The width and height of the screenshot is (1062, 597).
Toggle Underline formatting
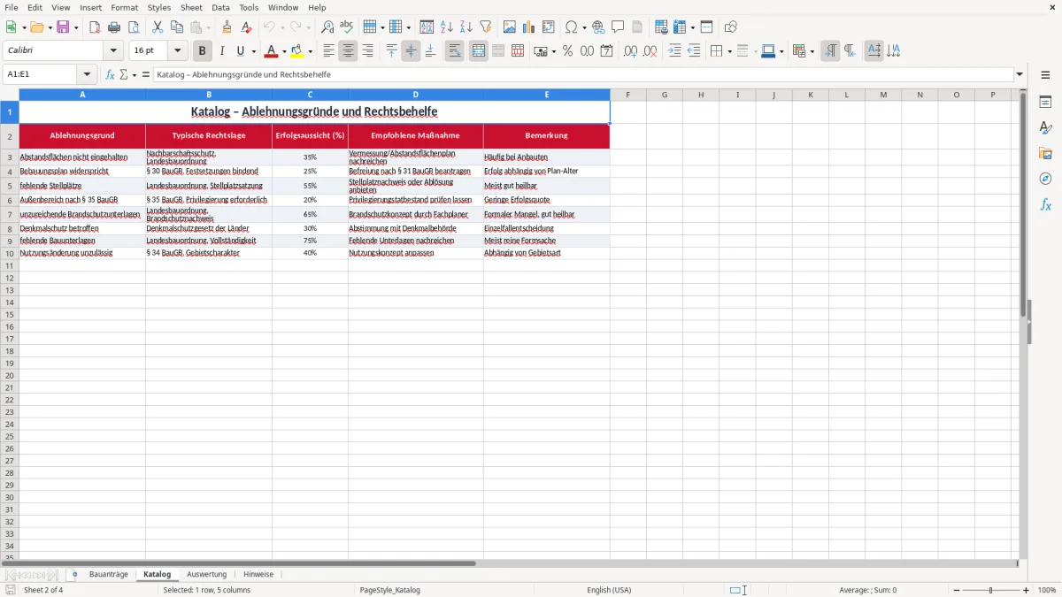[240, 51]
